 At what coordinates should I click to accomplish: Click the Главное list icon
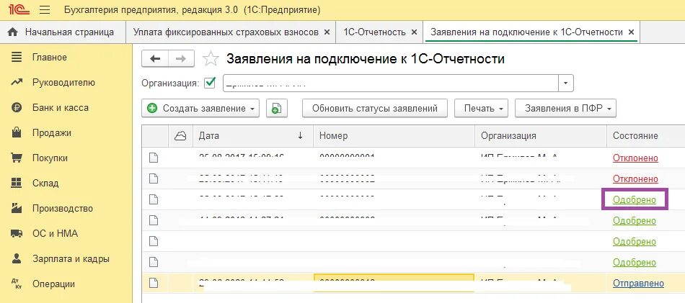(x=17, y=57)
